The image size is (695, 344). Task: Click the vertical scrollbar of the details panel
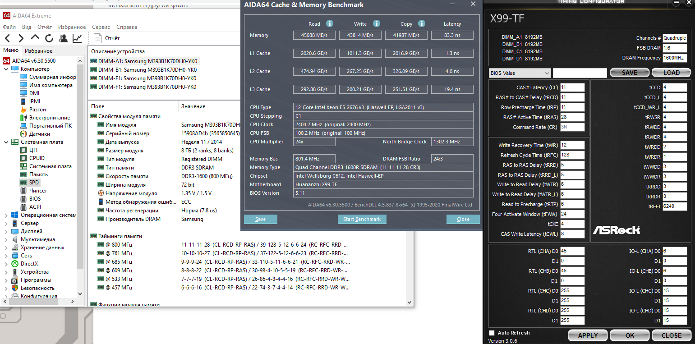(410, 204)
